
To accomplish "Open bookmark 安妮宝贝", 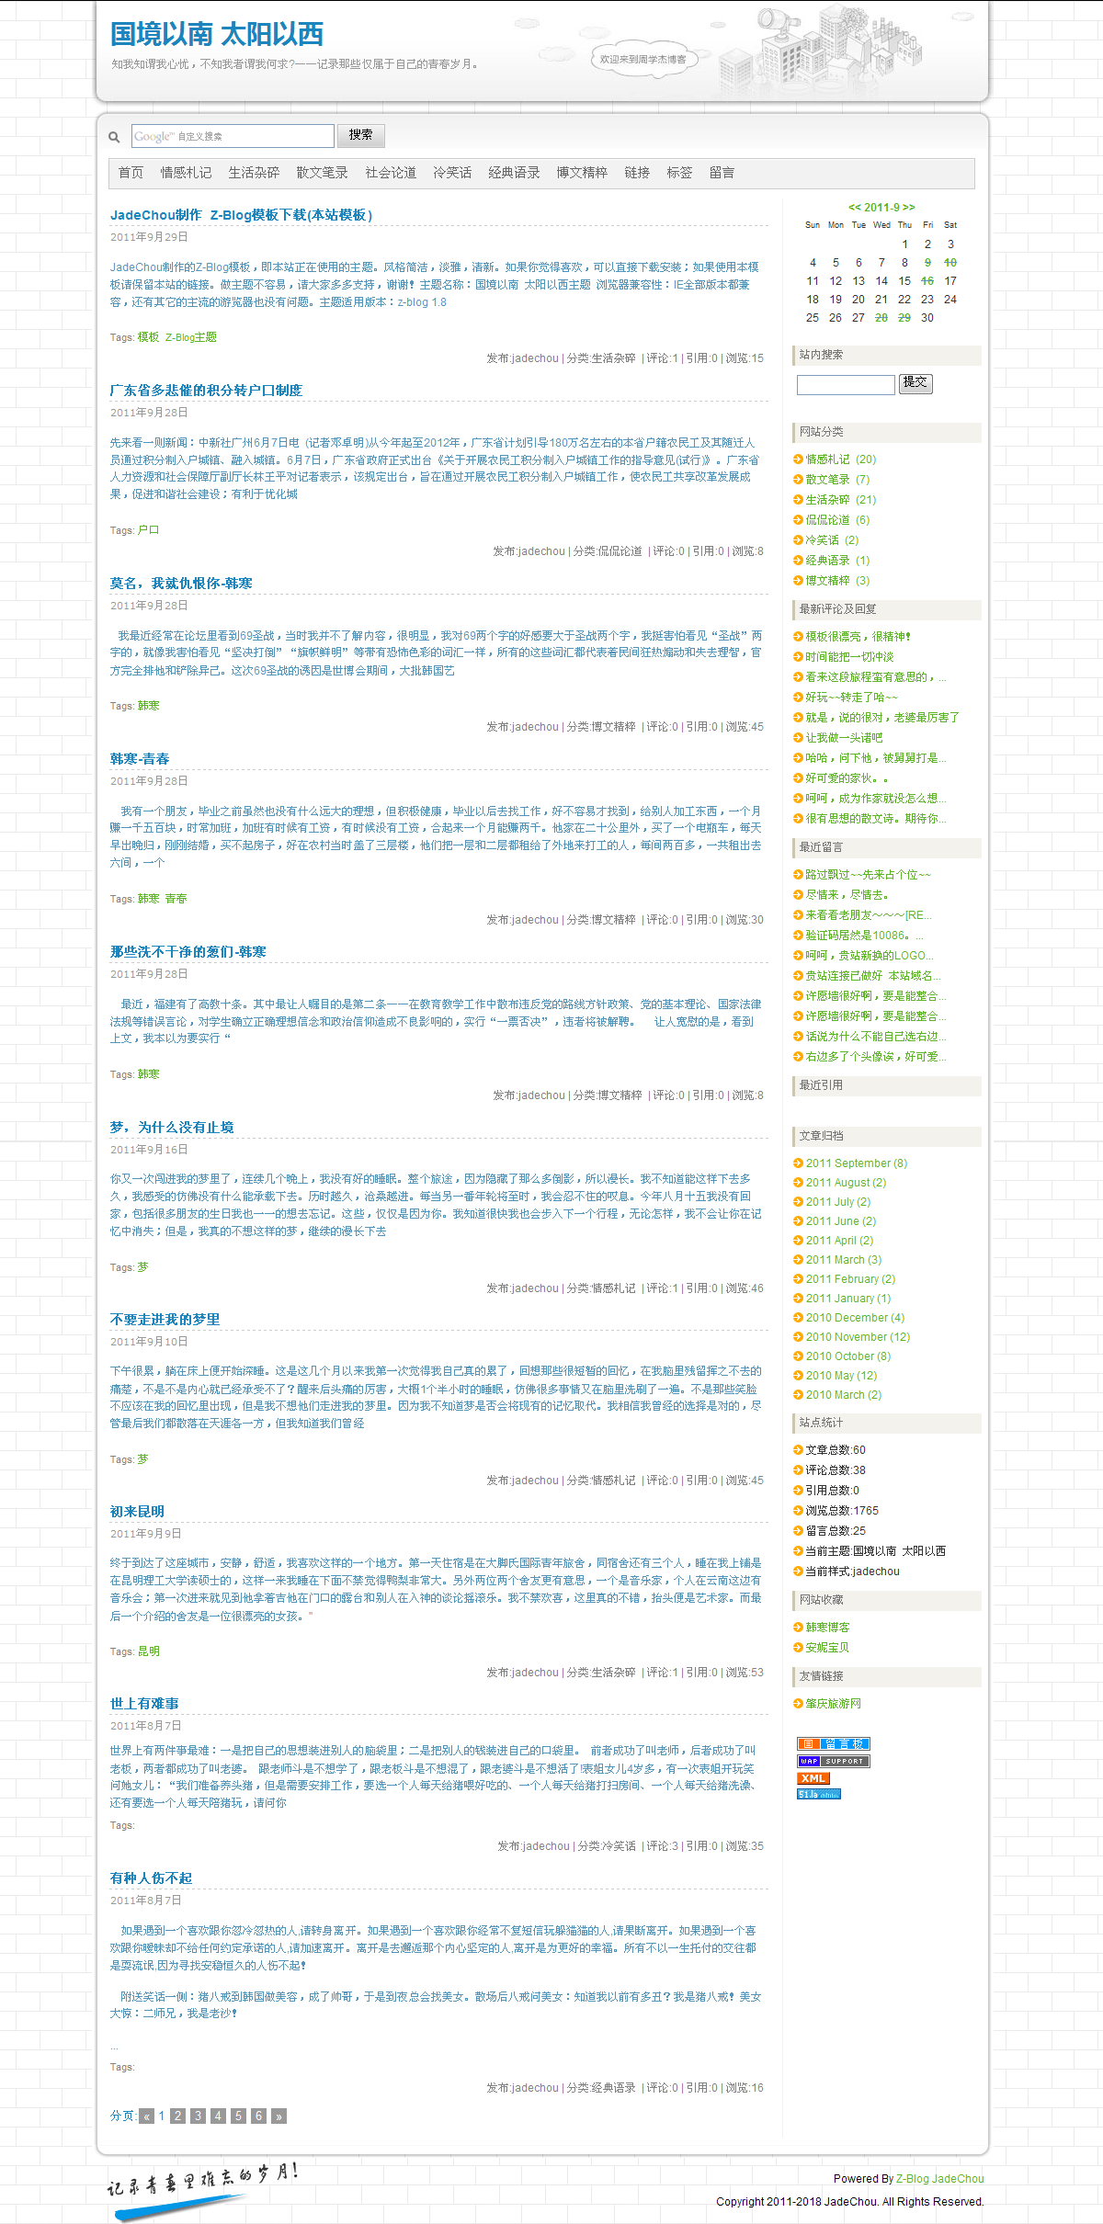I will tap(827, 1648).
